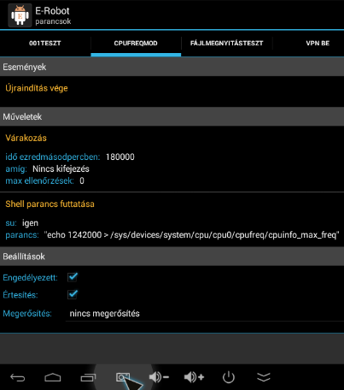Open the recent apps overview icon
Screen dimensions: 344x390
(88, 377)
